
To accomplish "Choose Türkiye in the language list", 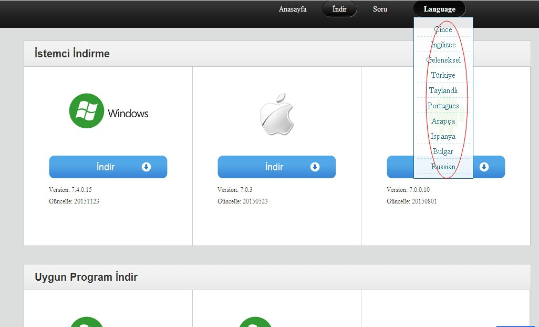I will [443, 75].
